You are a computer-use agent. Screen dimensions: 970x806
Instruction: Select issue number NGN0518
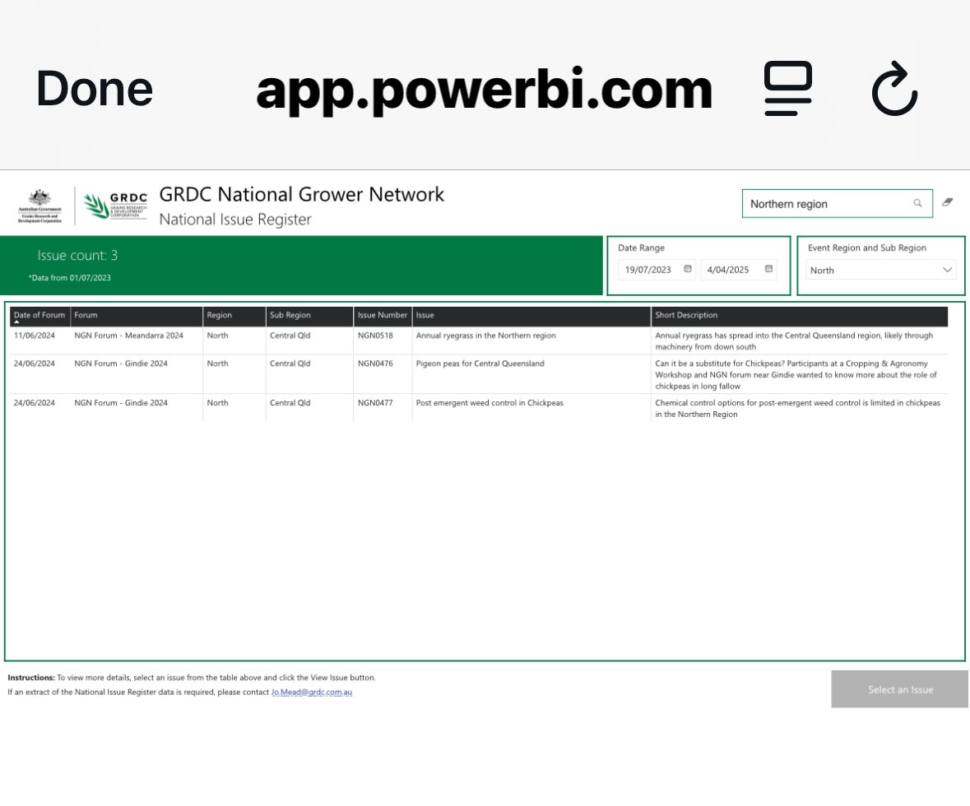pos(375,336)
